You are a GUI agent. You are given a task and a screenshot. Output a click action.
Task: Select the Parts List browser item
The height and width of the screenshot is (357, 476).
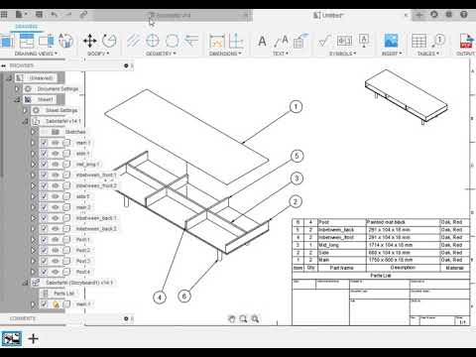[63, 294]
